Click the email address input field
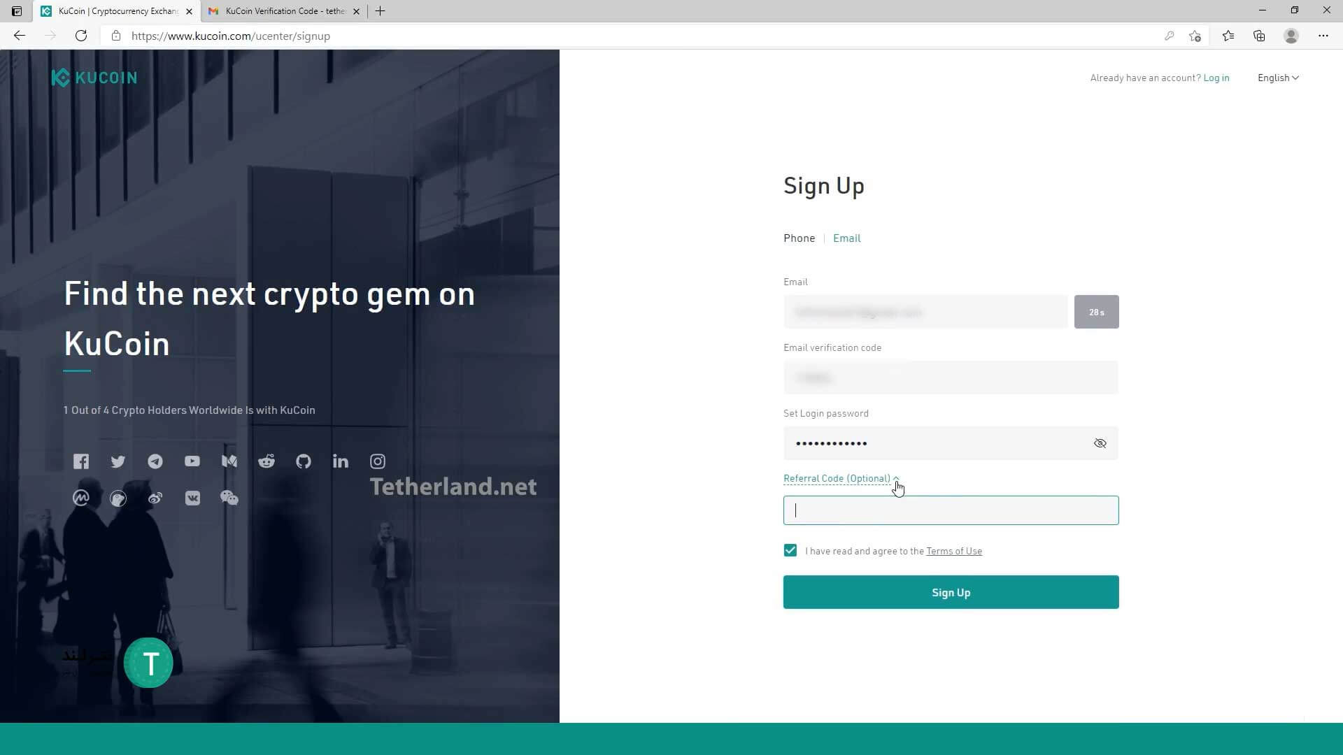Image resolution: width=1343 pixels, height=755 pixels. coord(925,312)
